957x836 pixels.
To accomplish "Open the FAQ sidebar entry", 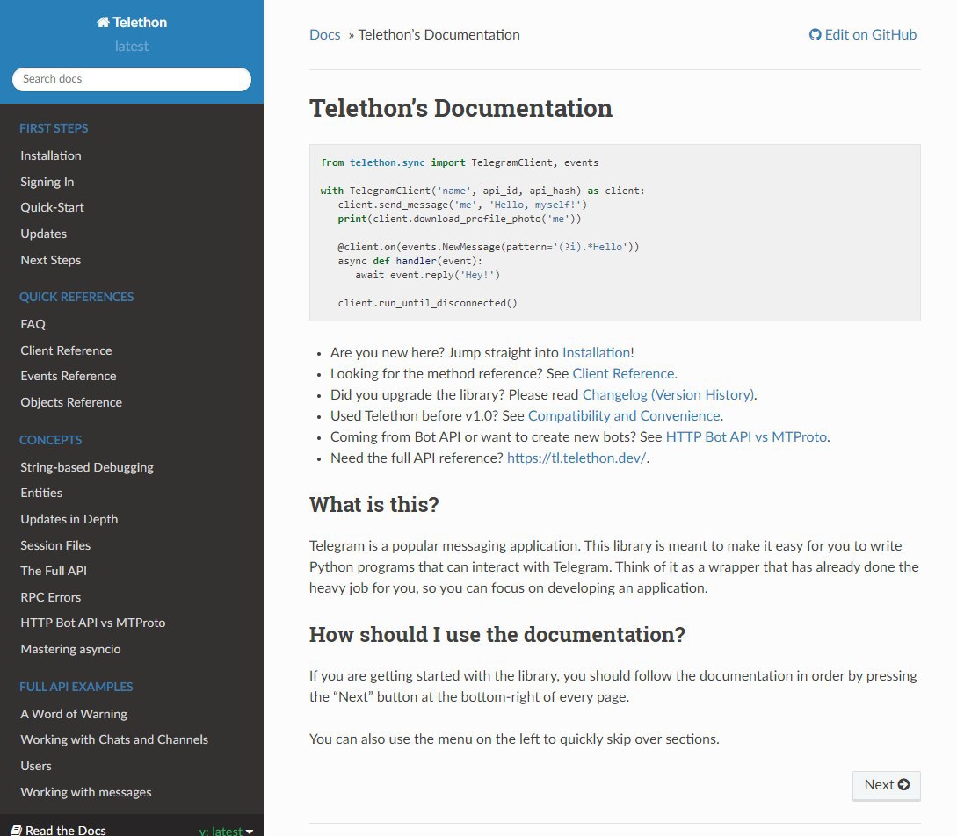I will (x=33, y=324).
